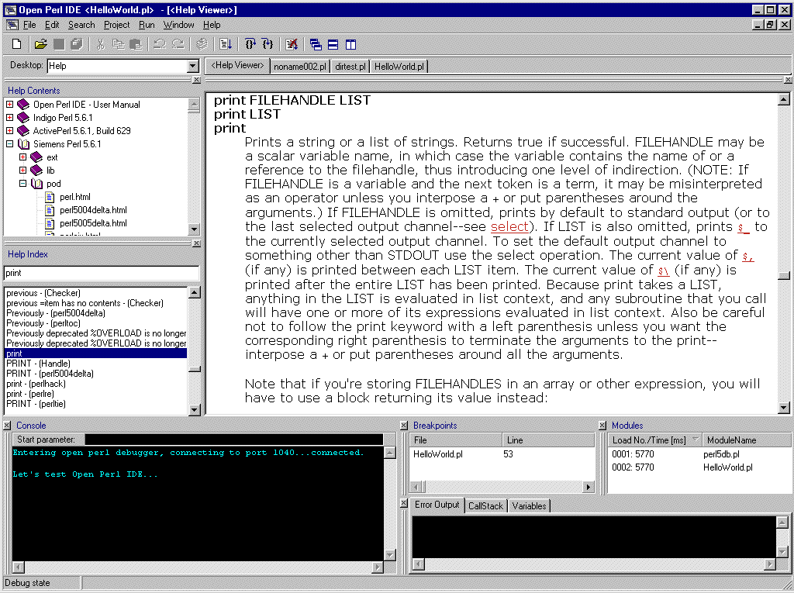Open perl5004delta.html in Help Contents tree

click(x=92, y=210)
